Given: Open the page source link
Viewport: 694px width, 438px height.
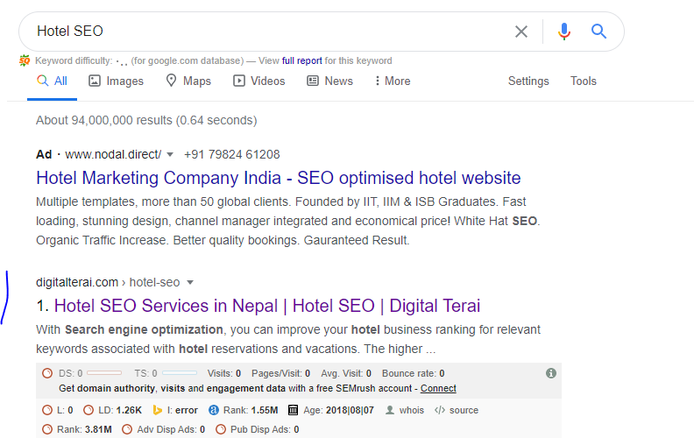Looking at the screenshot, I should (457, 410).
